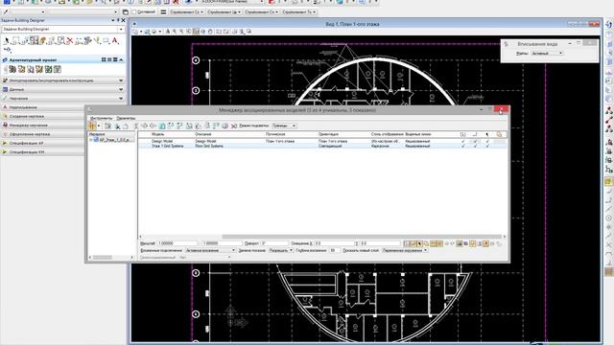The image size is (614, 345).
Task: Expand the AP_Этаж tree node
Action: pyautogui.click(x=91, y=140)
